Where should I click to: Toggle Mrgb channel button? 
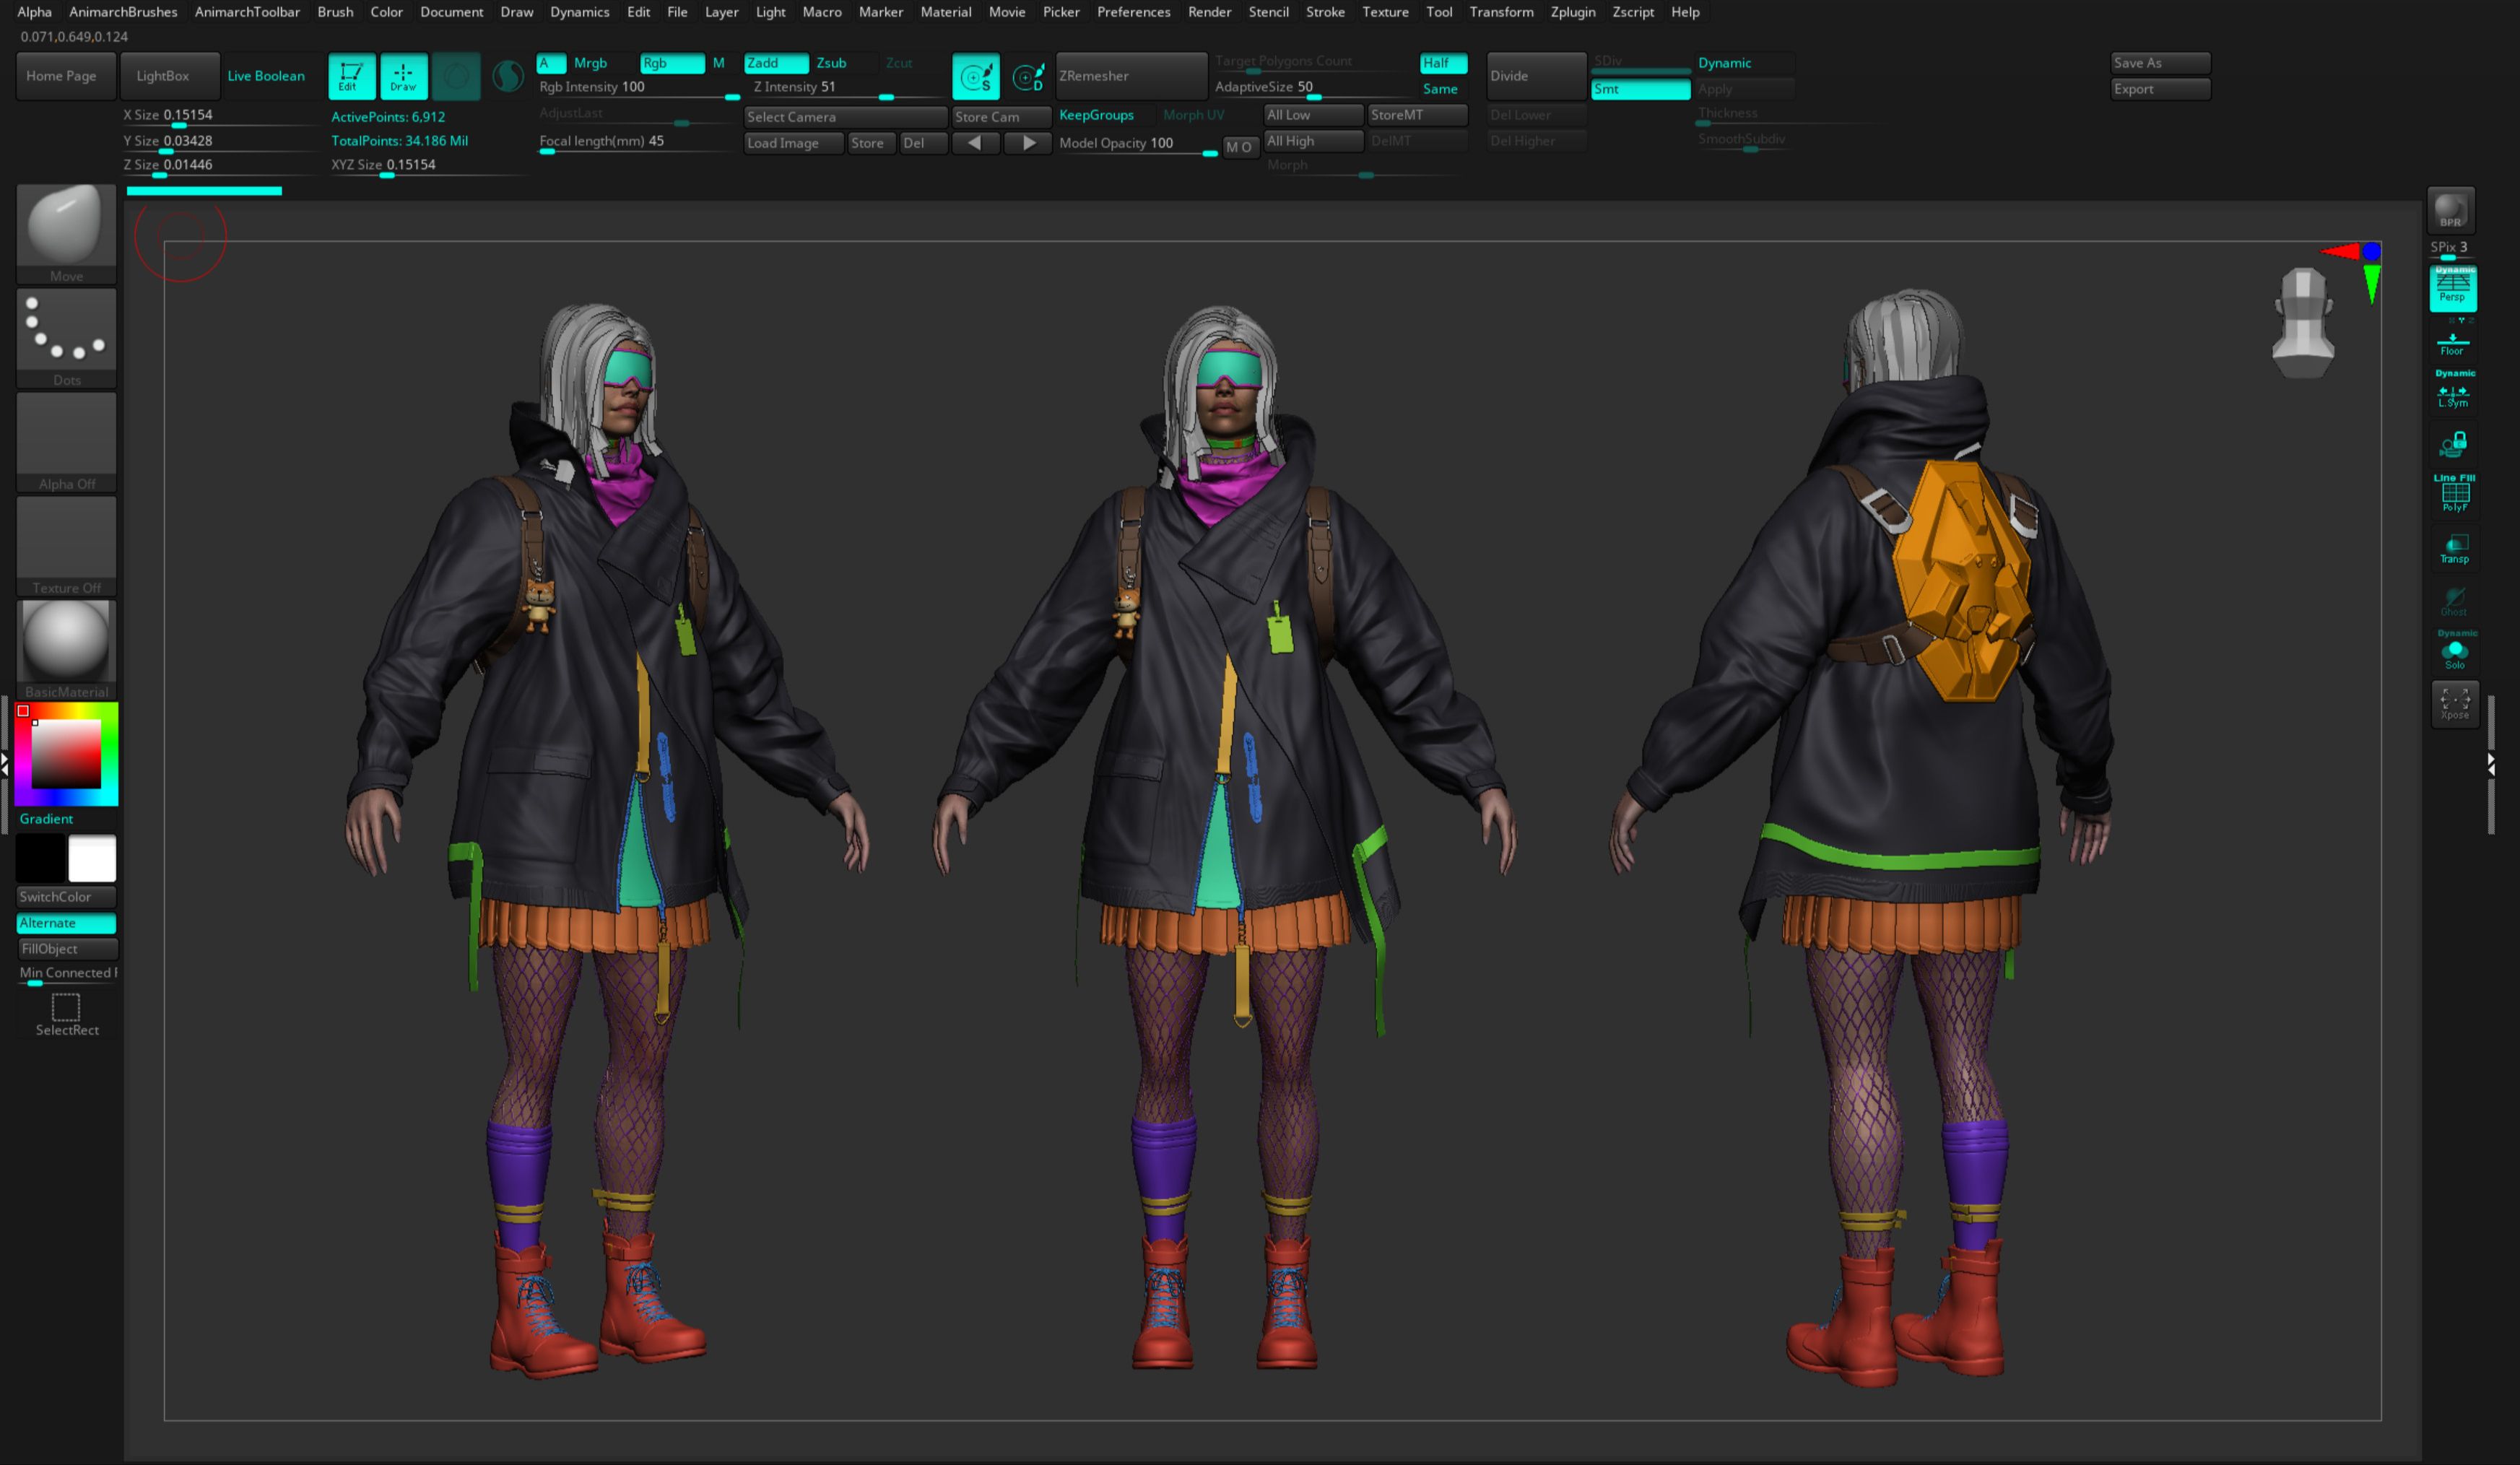[x=590, y=63]
